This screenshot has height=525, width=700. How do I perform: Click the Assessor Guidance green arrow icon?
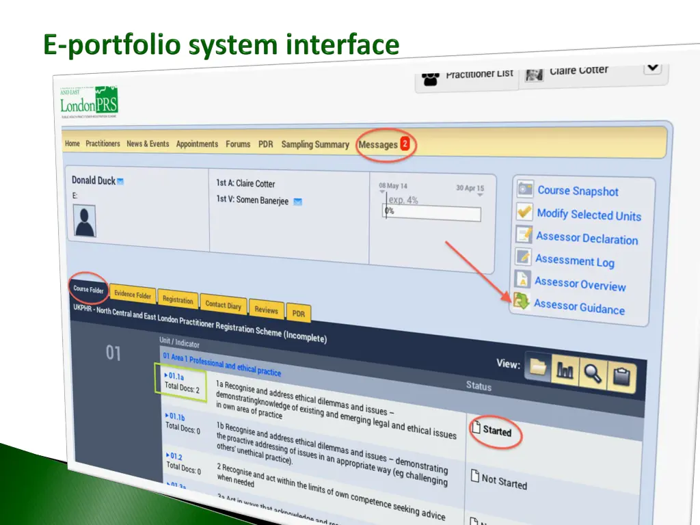pyautogui.click(x=521, y=301)
